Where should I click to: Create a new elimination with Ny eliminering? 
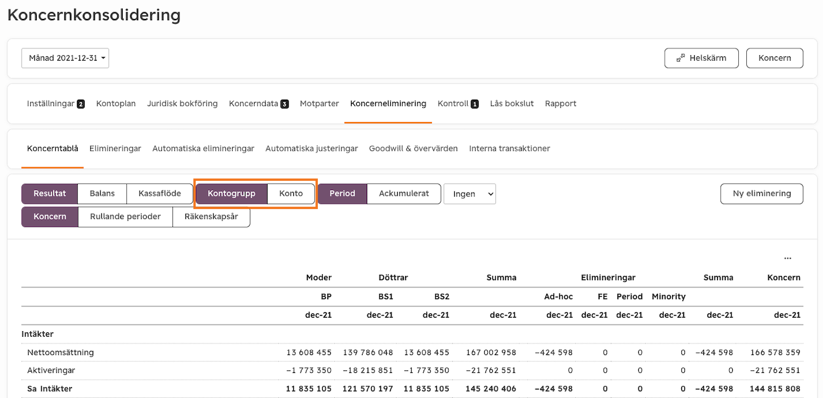coord(762,194)
